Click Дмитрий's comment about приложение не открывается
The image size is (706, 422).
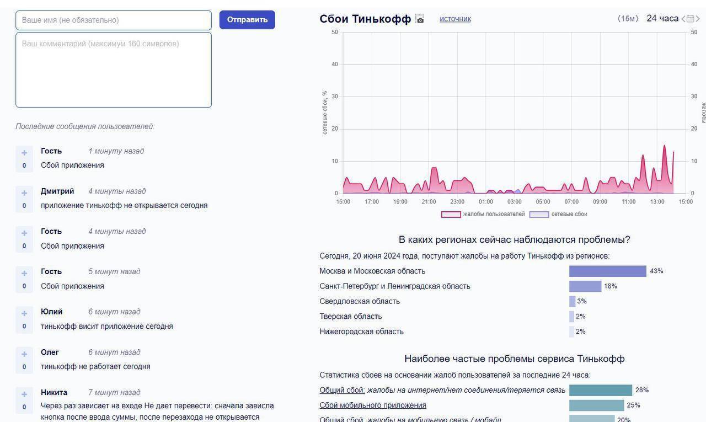coord(124,205)
